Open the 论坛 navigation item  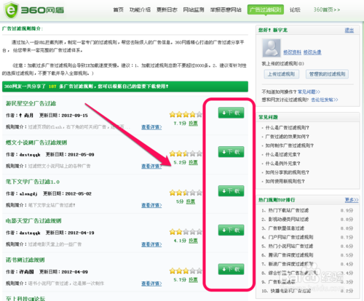(x=295, y=9)
